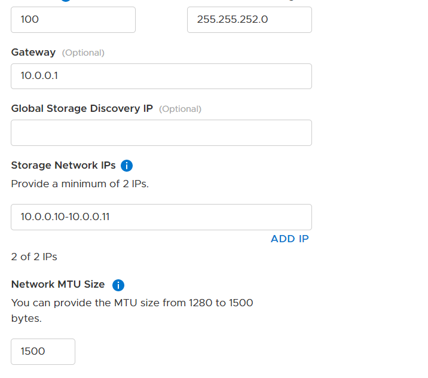The width and height of the screenshot is (428, 378).
Task: Click the Gateway field showing 10.0.0.1
Action: click(161, 76)
